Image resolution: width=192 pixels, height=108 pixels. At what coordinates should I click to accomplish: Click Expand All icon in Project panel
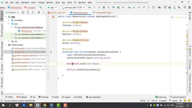pyautogui.click(x=28, y=12)
